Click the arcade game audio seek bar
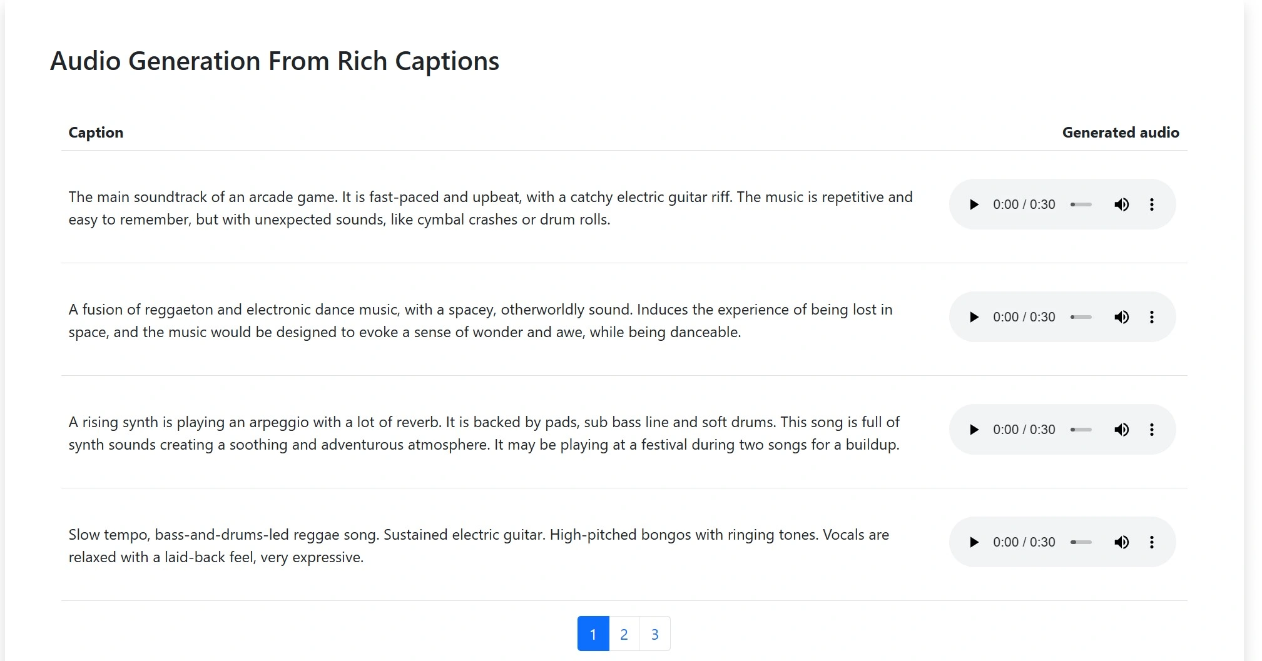The height and width of the screenshot is (661, 1262). 1081,204
